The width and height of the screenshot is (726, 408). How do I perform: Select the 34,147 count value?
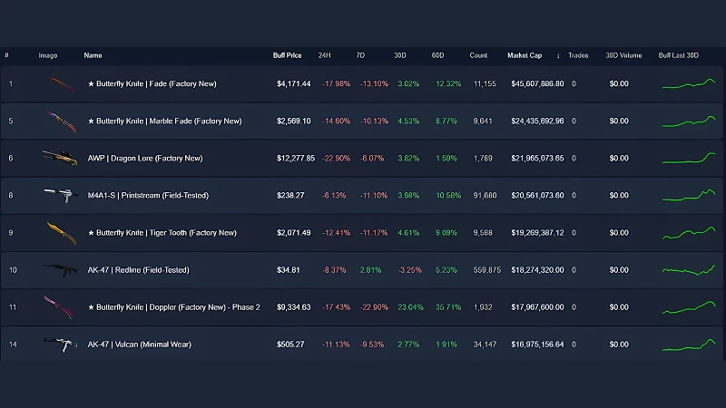point(485,345)
